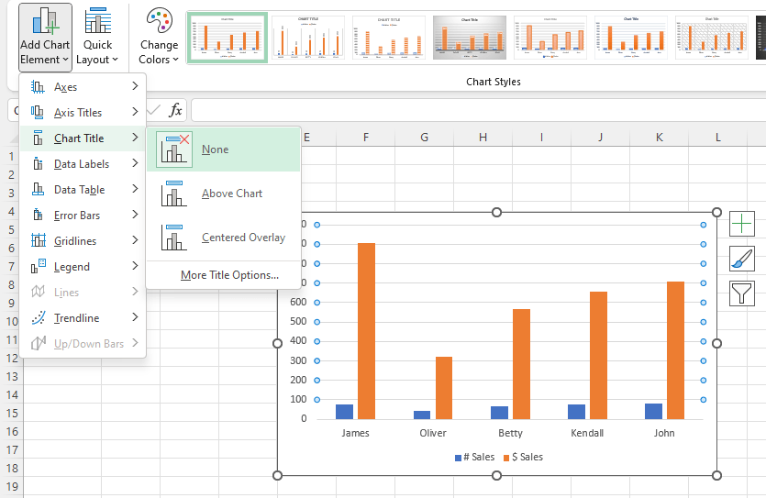
Task: Open the Gridlines submenu
Action: tap(83, 240)
